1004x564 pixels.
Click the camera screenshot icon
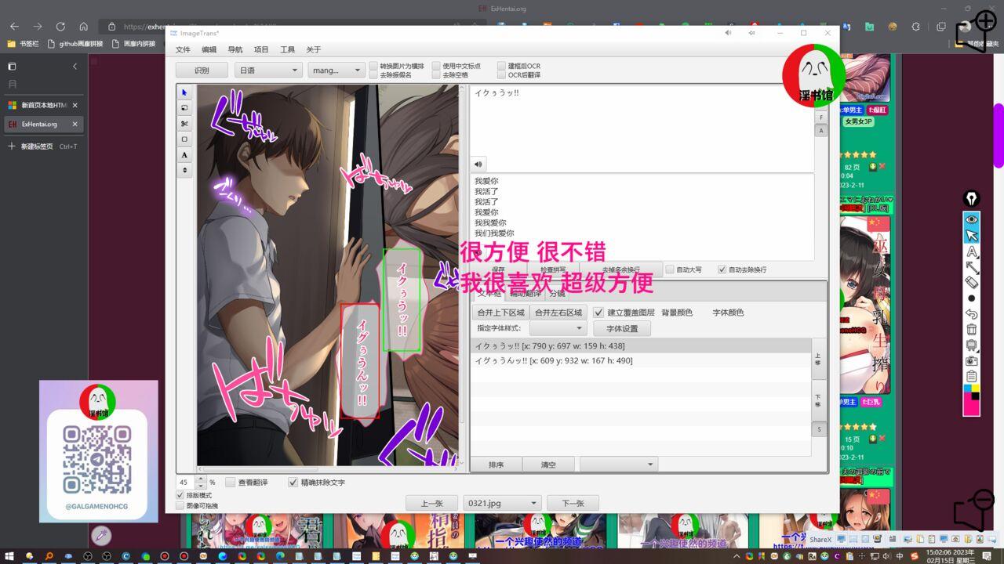click(971, 361)
